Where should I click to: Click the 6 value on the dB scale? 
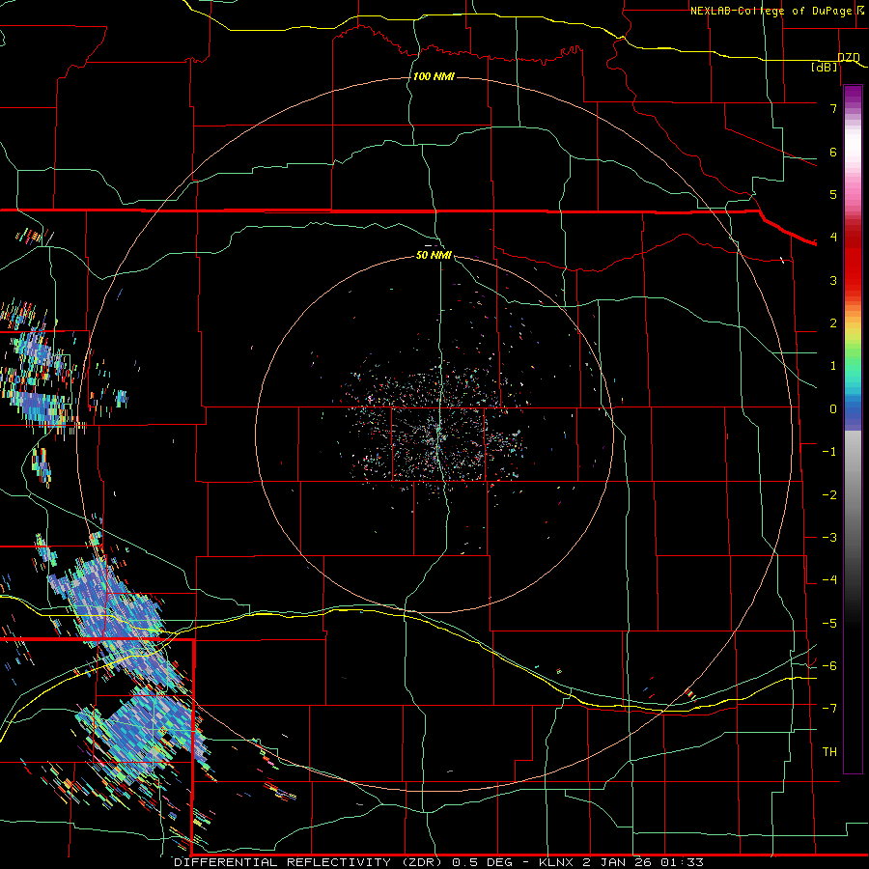(x=833, y=152)
